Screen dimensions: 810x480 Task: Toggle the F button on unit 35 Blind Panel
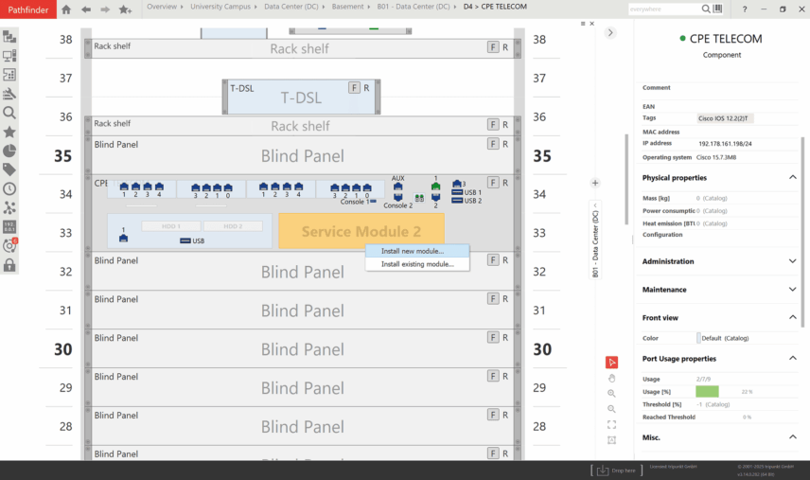[x=493, y=144]
